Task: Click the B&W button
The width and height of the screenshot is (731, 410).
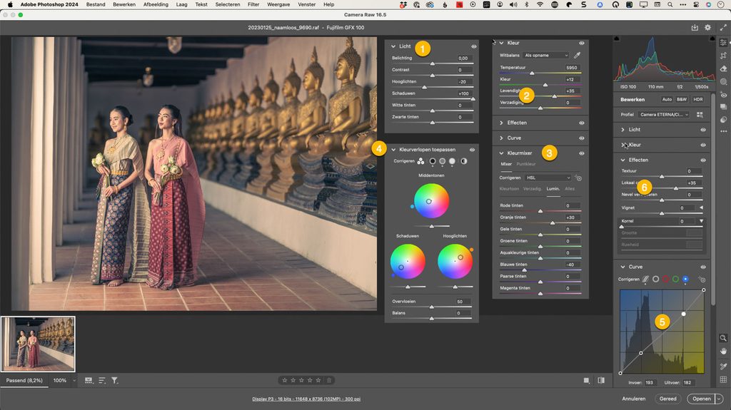Action: coord(682,99)
